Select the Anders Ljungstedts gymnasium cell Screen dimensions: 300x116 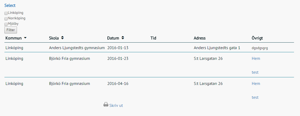[x=77, y=48]
